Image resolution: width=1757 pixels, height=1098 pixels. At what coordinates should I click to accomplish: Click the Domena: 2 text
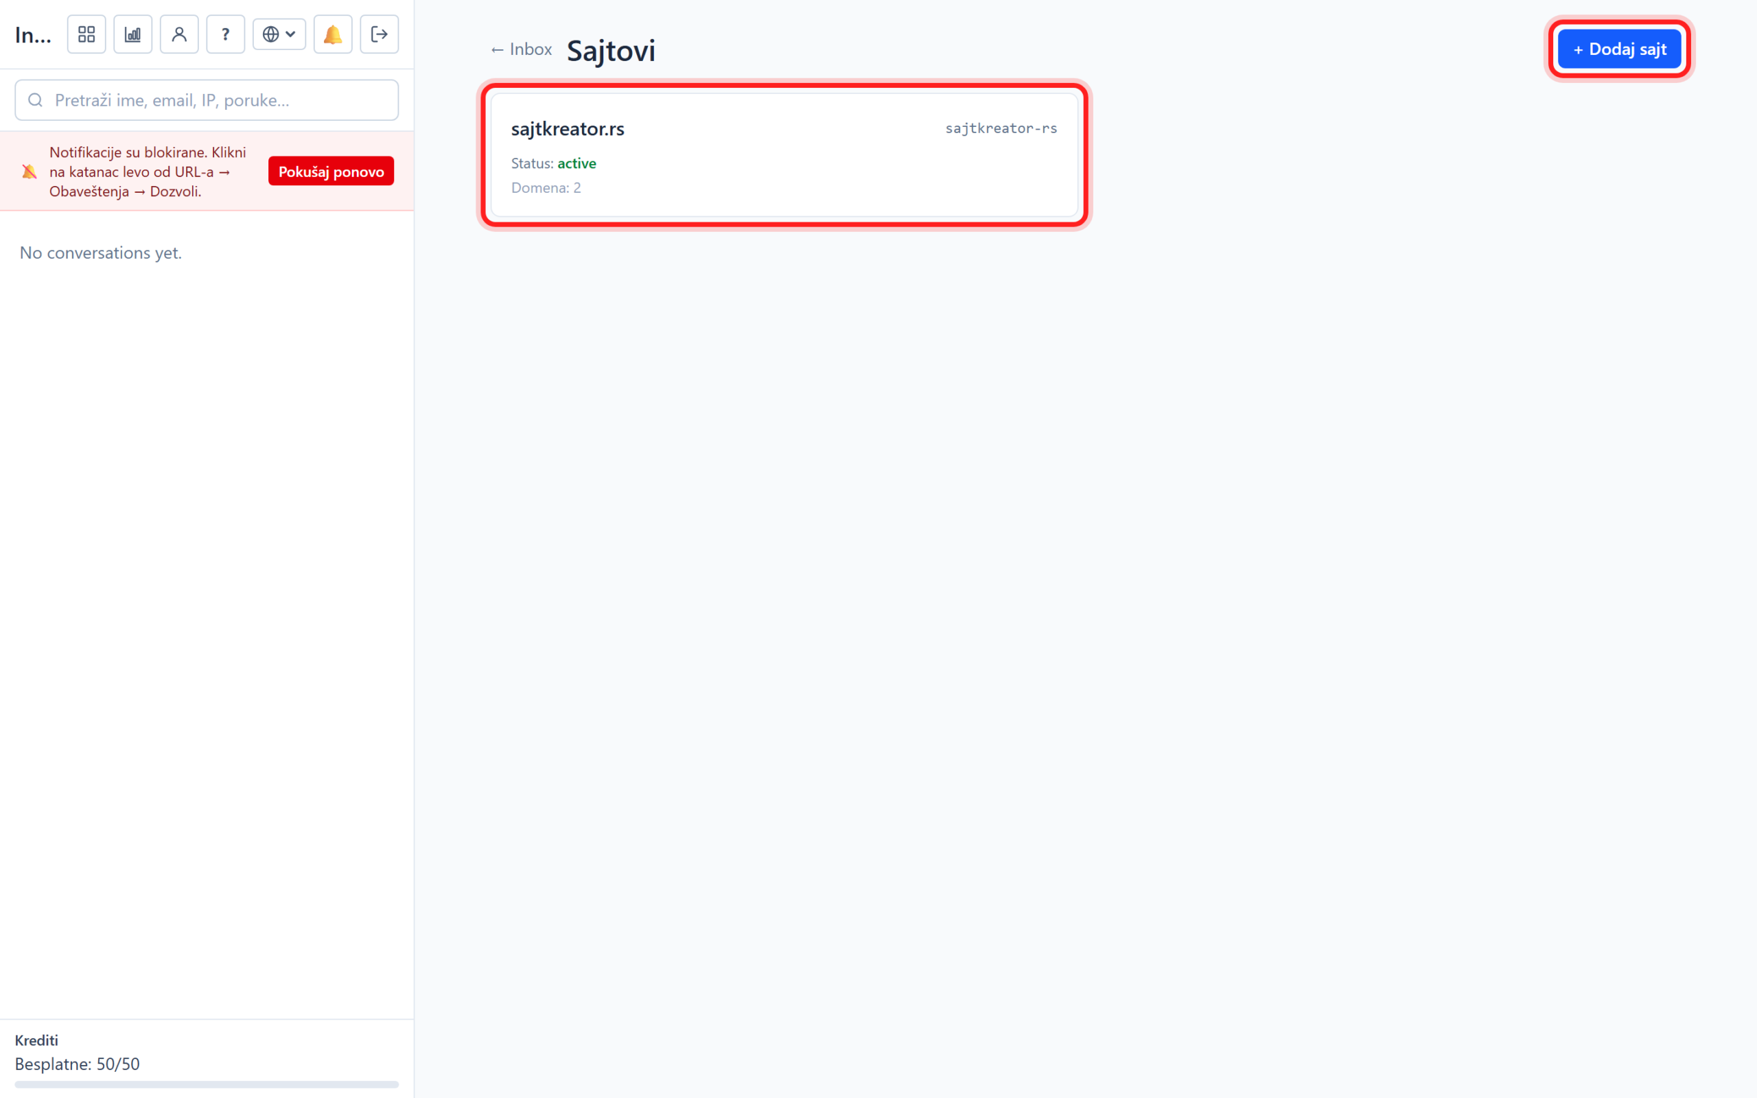[546, 188]
